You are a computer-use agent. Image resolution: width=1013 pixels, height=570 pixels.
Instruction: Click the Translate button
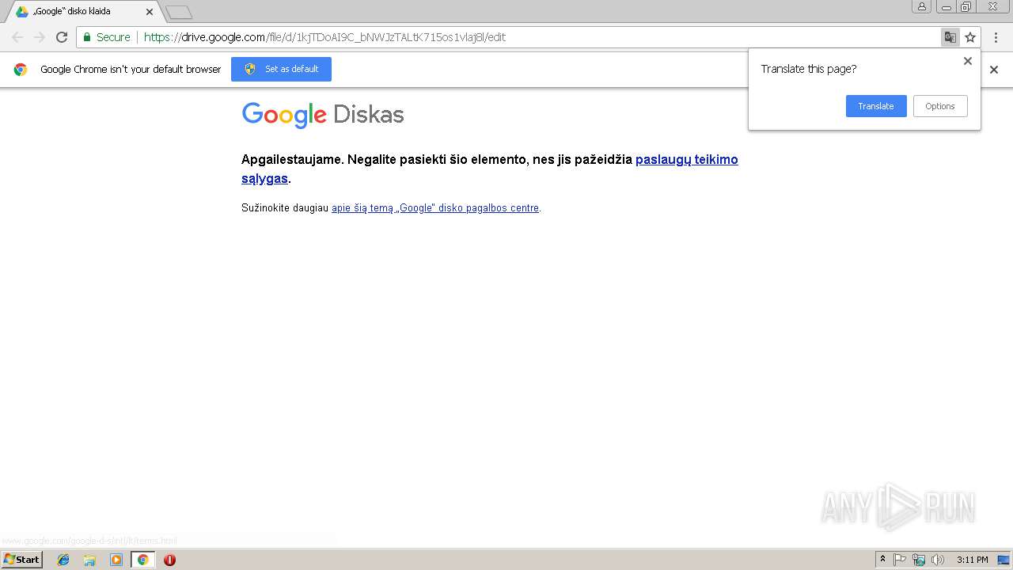coord(876,106)
